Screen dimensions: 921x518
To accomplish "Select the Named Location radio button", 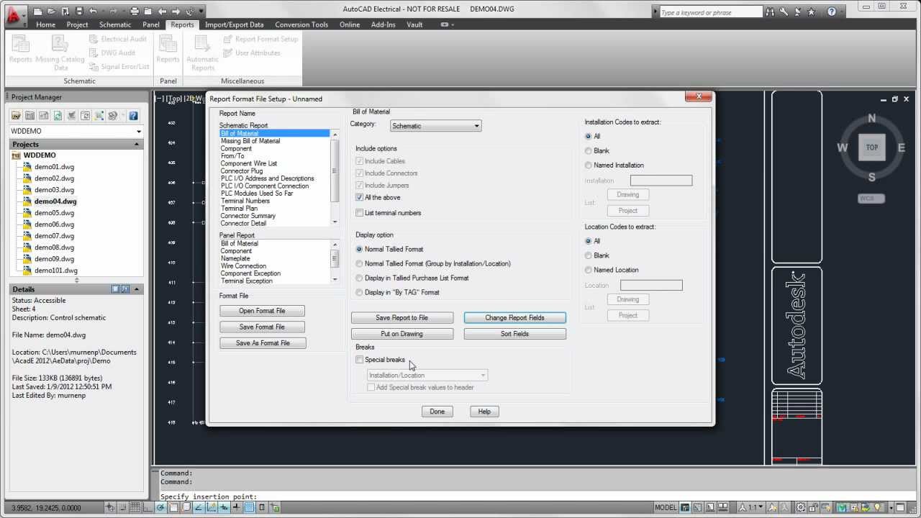I will pyautogui.click(x=589, y=270).
